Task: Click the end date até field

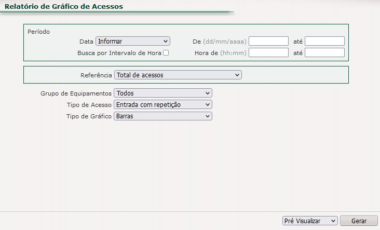Action: coord(324,41)
